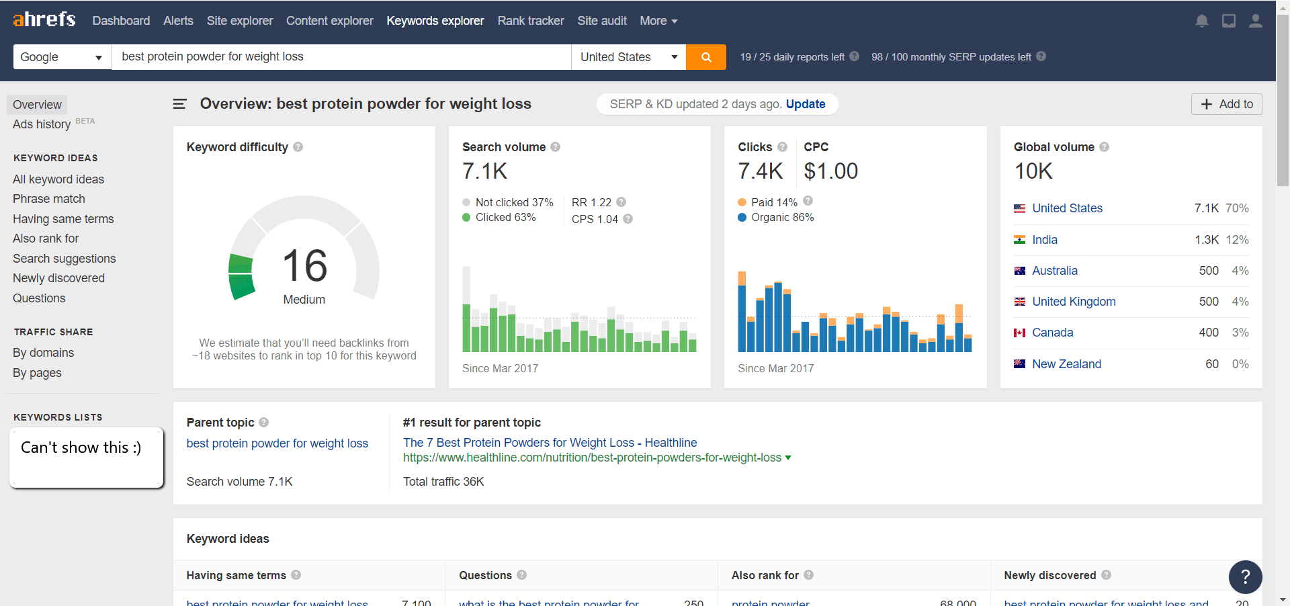Open user account profile icon
Viewport: 1290px width, 606px height.
(1255, 21)
